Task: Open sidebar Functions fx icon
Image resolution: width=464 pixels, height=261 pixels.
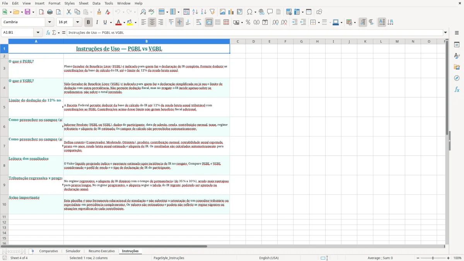Action: (x=457, y=90)
